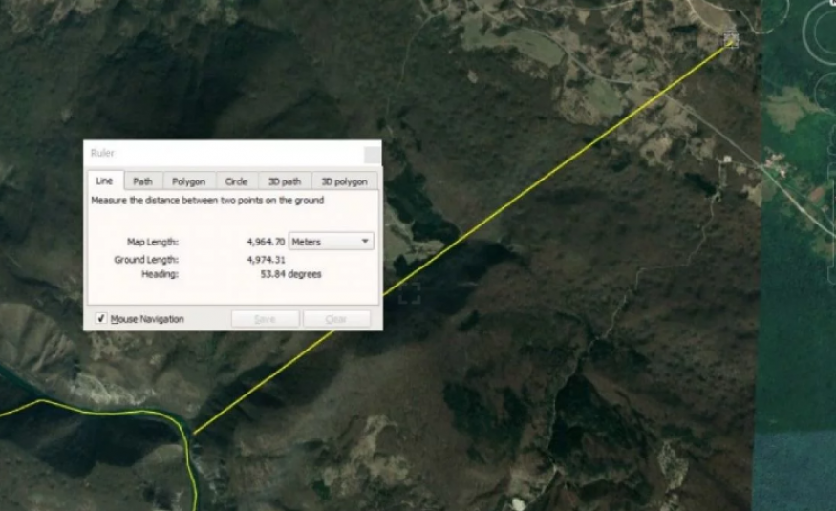Viewport: 836px width, 511px height.
Task: Click the Map Length value 4,964.70
Action: click(266, 242)
